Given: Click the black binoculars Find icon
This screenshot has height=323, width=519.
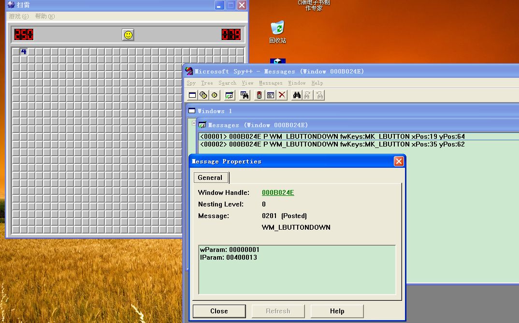Looking at the screenshot, I should point(297,95).
